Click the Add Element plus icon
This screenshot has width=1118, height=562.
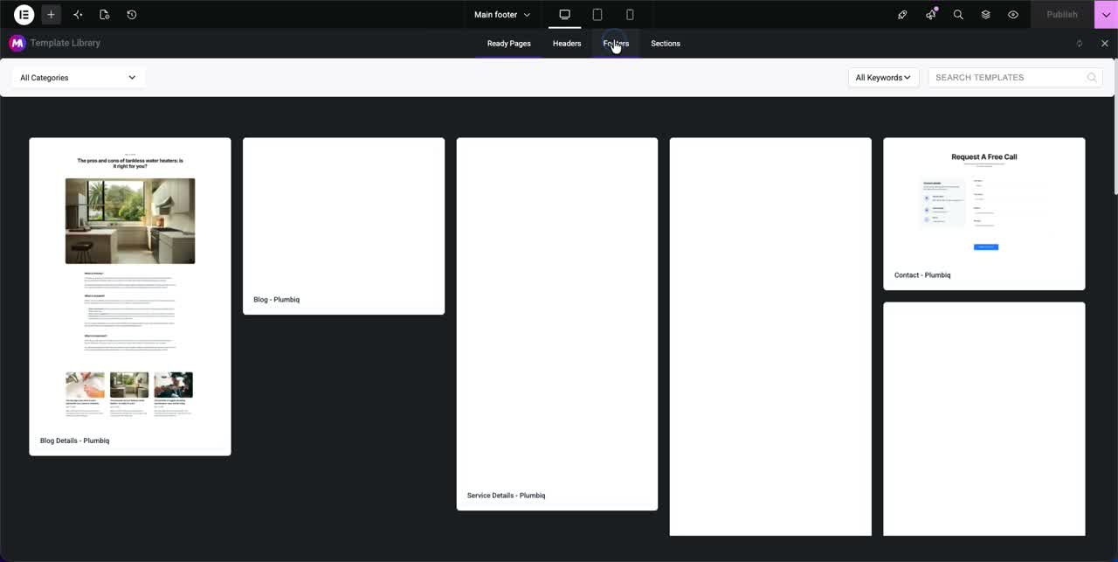(51, 15)
